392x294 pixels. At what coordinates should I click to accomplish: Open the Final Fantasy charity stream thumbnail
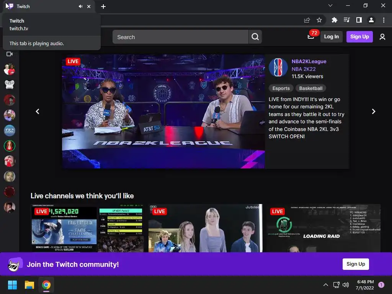coord(88,228)
